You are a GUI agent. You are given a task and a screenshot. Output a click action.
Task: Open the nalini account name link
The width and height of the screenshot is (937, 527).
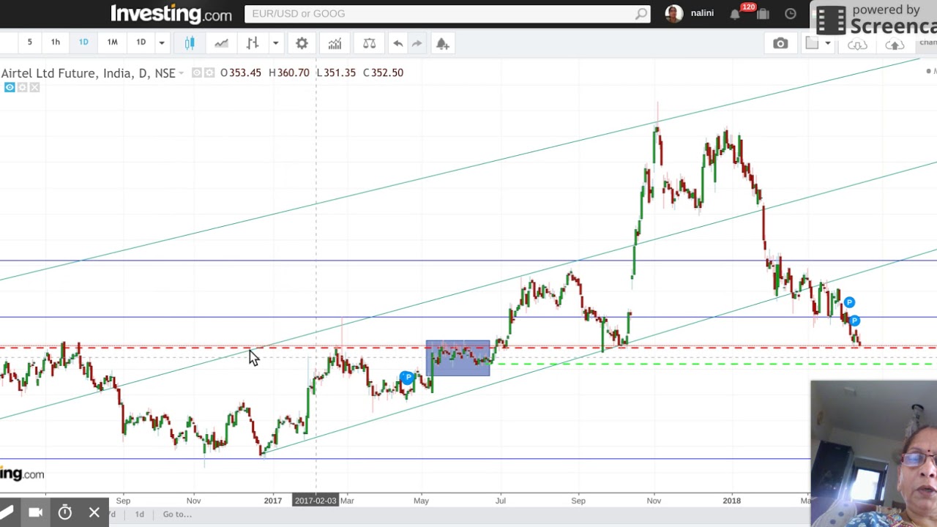tap(702, 13)
